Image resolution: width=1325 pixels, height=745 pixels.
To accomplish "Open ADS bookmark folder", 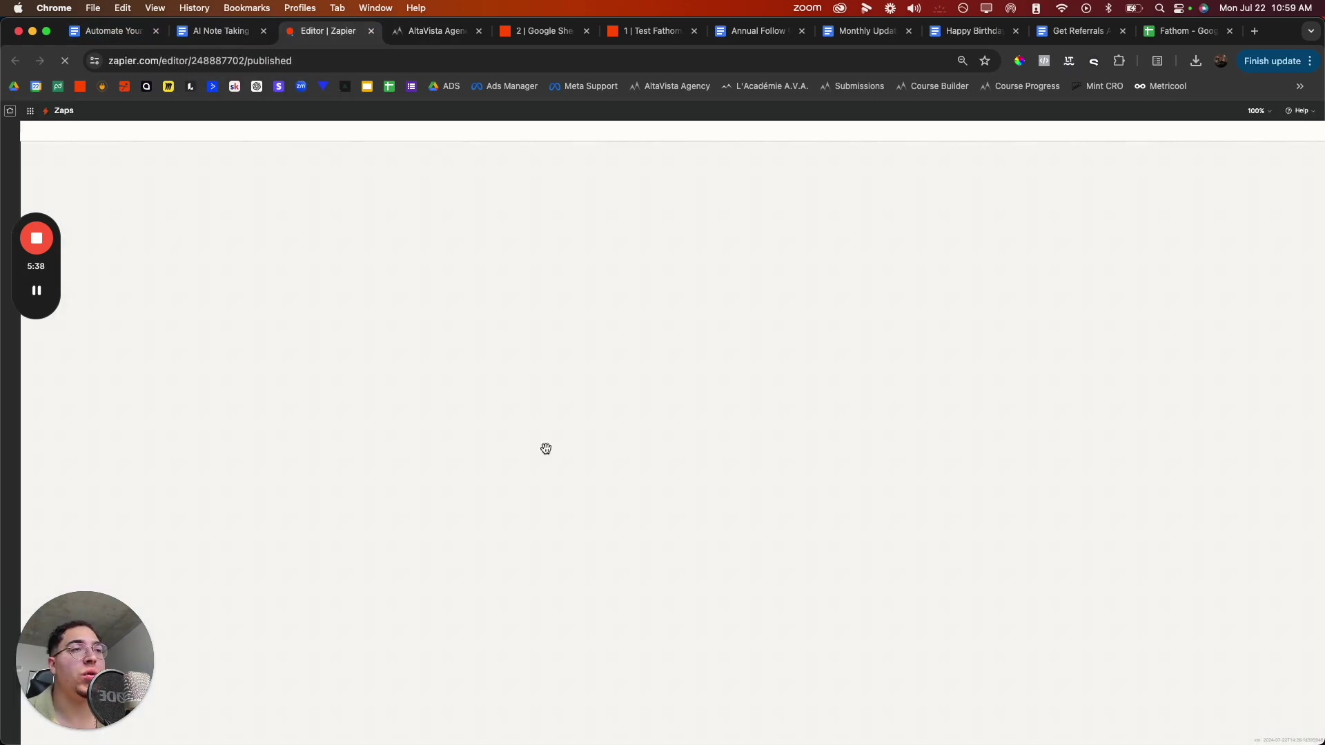I will 444,86.
